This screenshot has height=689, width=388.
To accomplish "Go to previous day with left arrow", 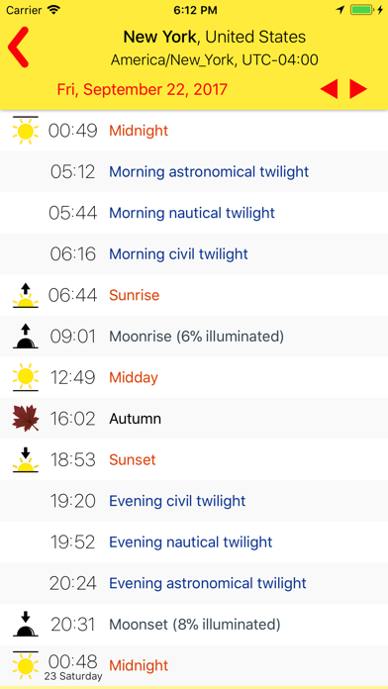I will click(x=330, y=89).
